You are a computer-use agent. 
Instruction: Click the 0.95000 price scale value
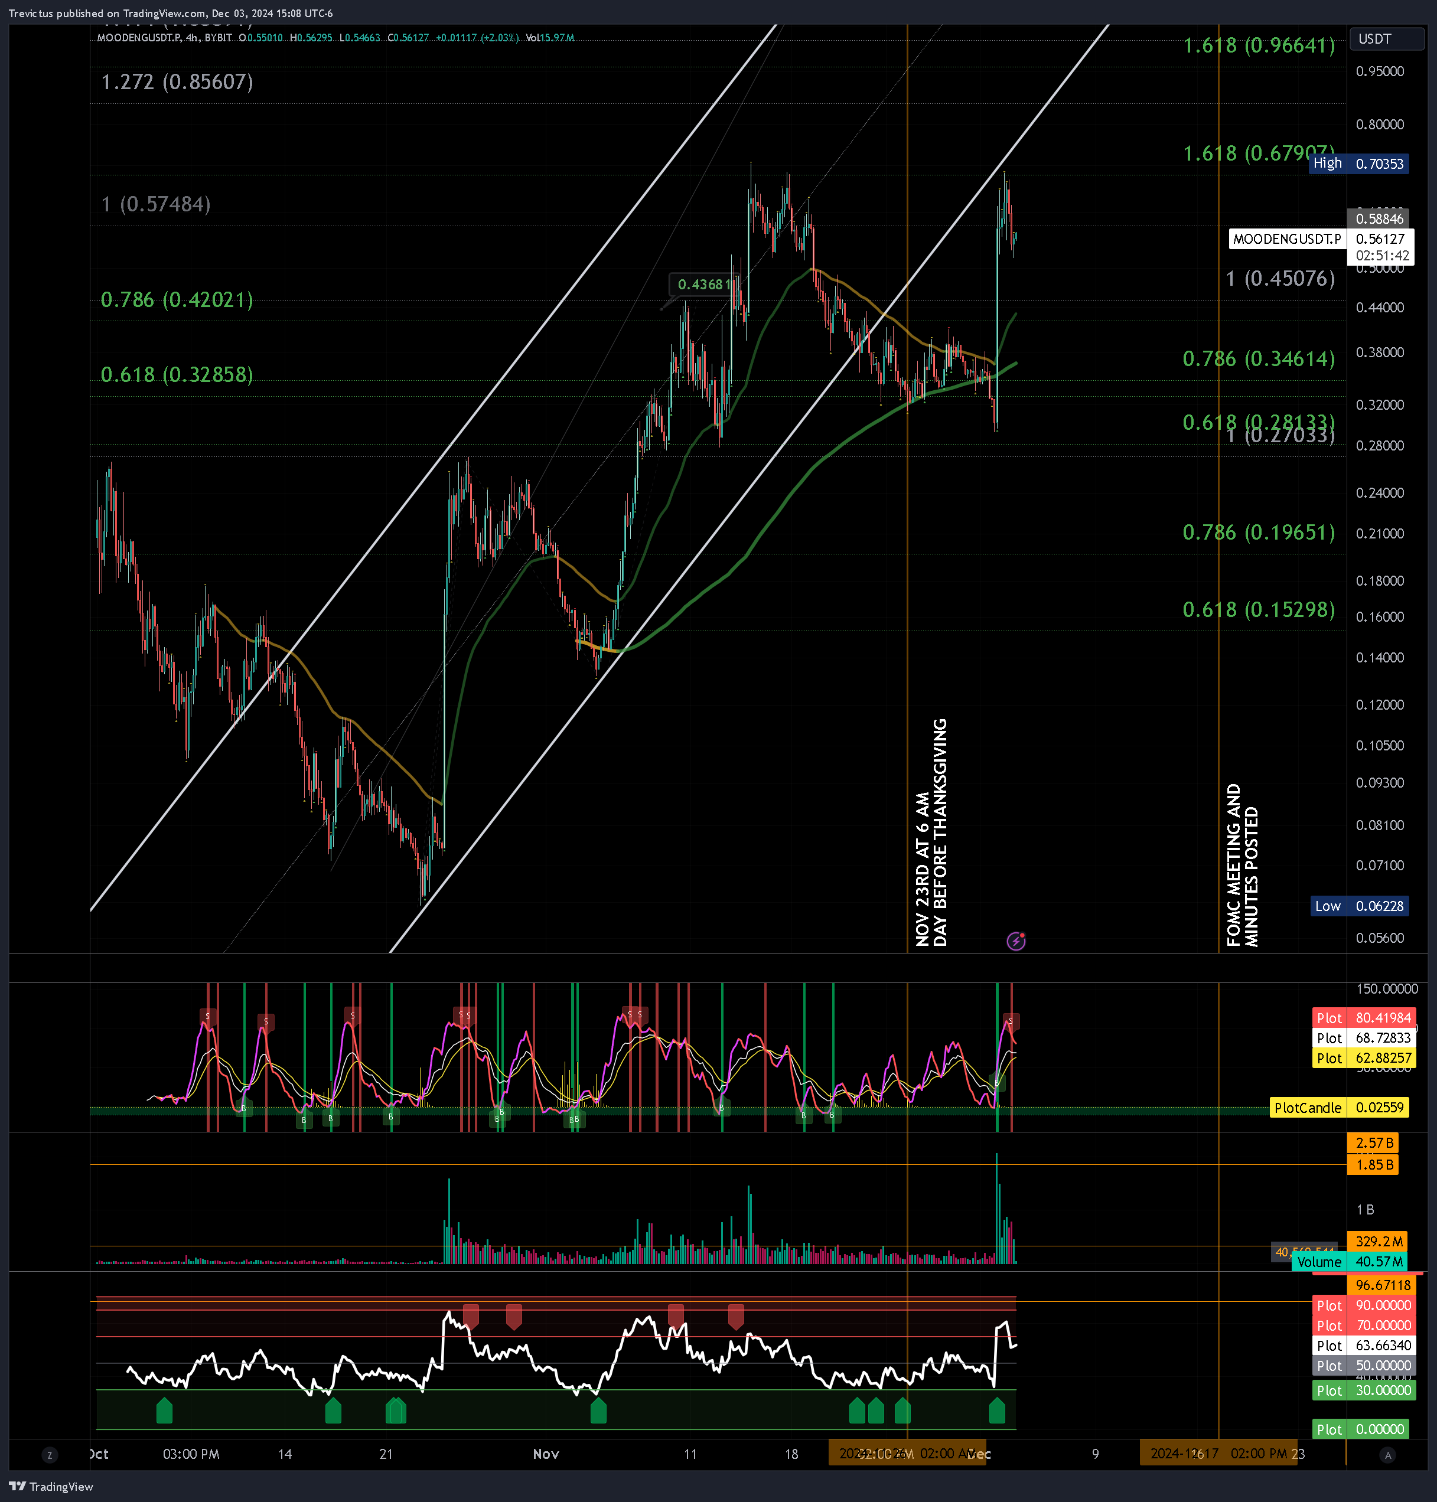coord(1380,71)
